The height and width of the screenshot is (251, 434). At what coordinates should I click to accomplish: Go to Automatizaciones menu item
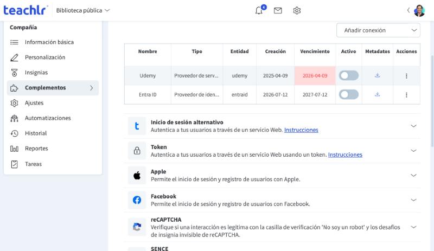click(x=53, y=118)
